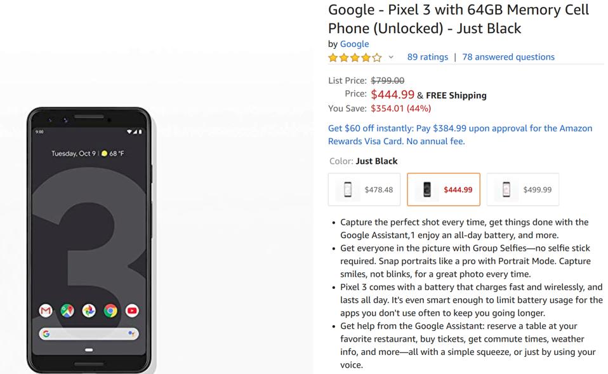Open the 89 ratings link
608x374 pixels.
(x=427, y=57)
